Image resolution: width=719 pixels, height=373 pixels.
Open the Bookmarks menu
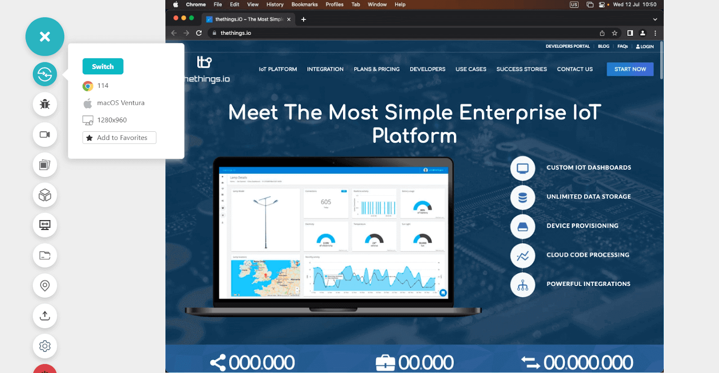305,4
